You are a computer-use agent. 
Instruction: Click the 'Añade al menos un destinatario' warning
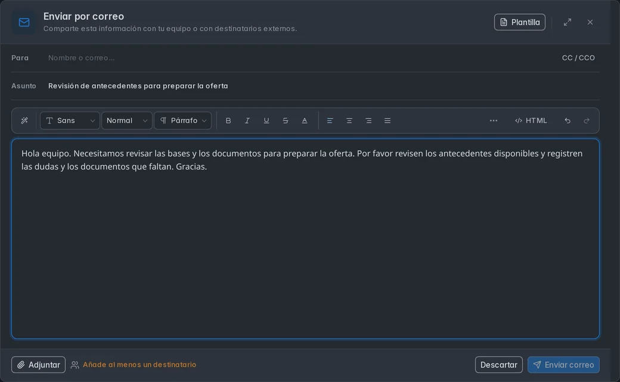(x=139, y=365)
